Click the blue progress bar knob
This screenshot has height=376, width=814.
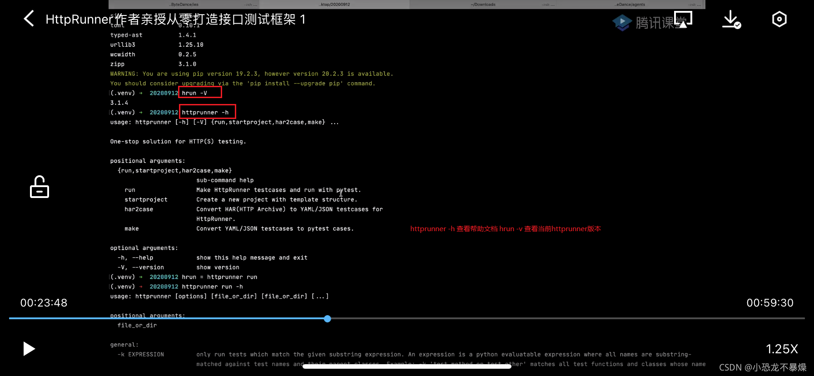328,319
